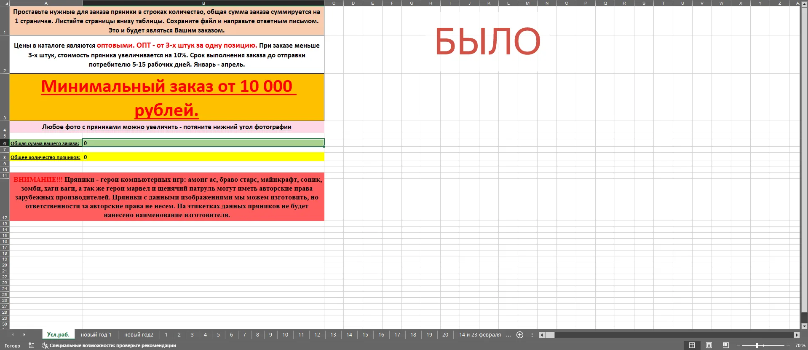This screenshot has height=350, width=808.
Task: Open the '14 и 23 февраля' sheet tab
Action: 480,335
